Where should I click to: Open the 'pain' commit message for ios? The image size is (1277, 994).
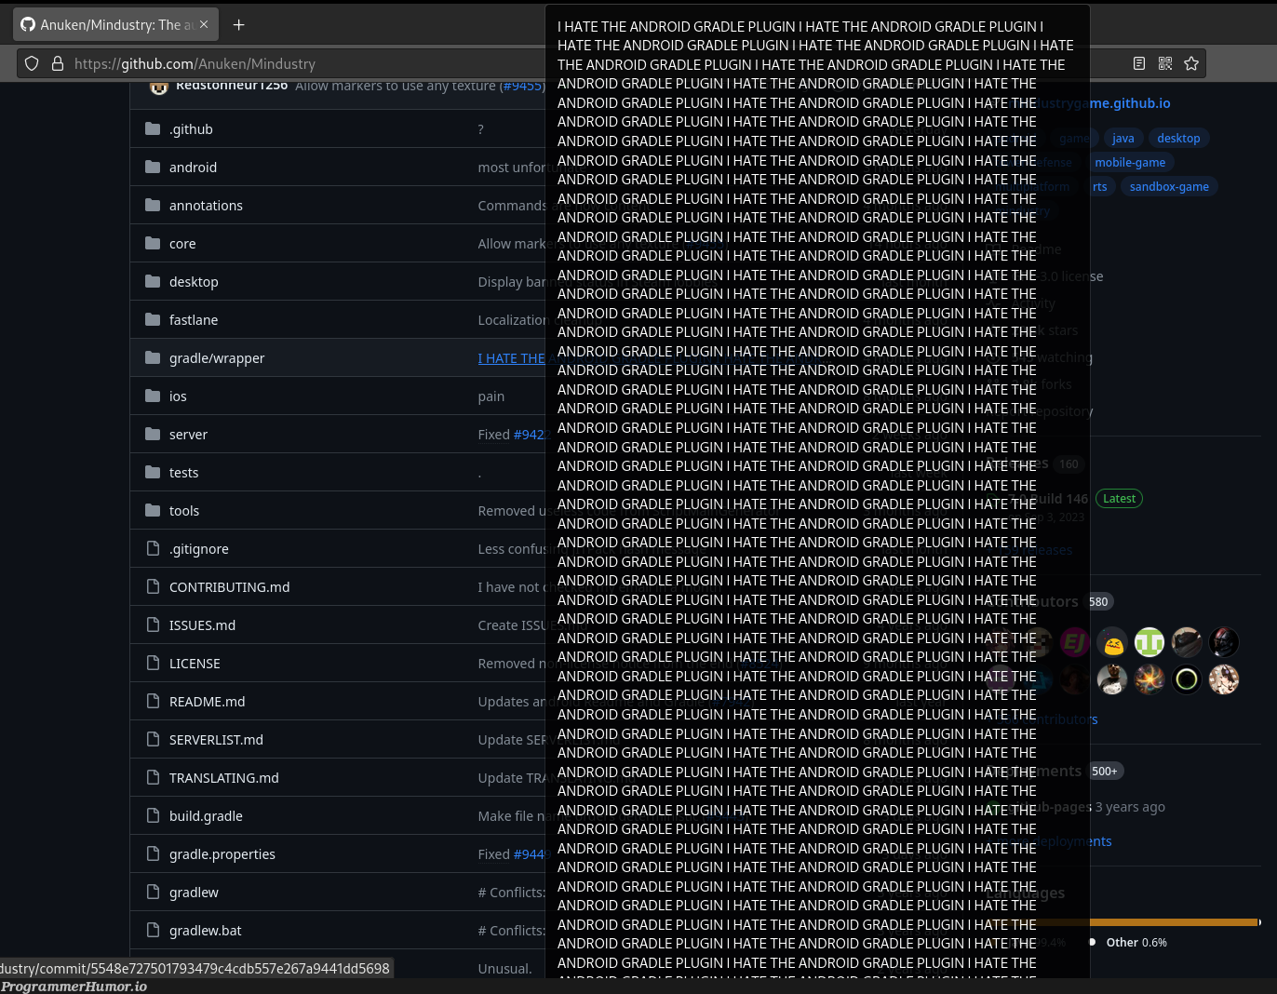coord(491,396)
